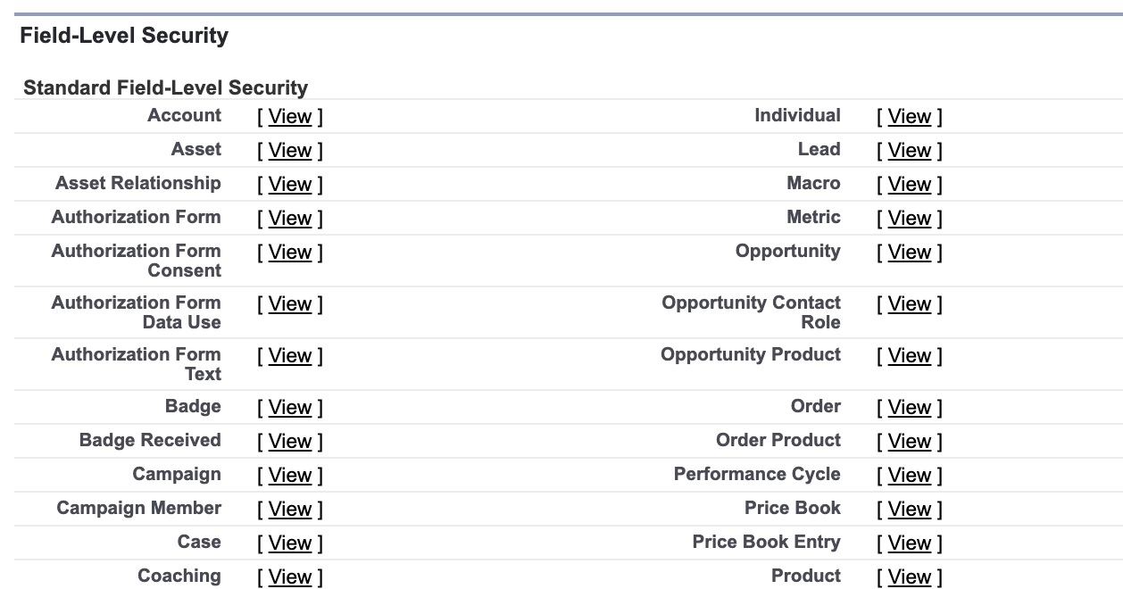This screenshot has height=589, width=1123.
Task: Click View next to Asset
Action: pos(290,151)
